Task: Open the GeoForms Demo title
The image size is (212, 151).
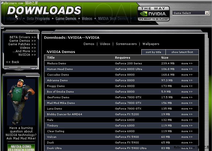Action: pos(58,97)
